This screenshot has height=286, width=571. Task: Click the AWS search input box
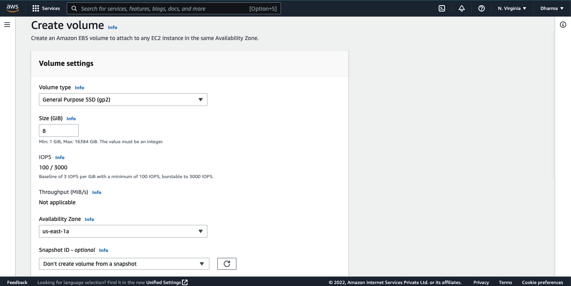[174, 8]
